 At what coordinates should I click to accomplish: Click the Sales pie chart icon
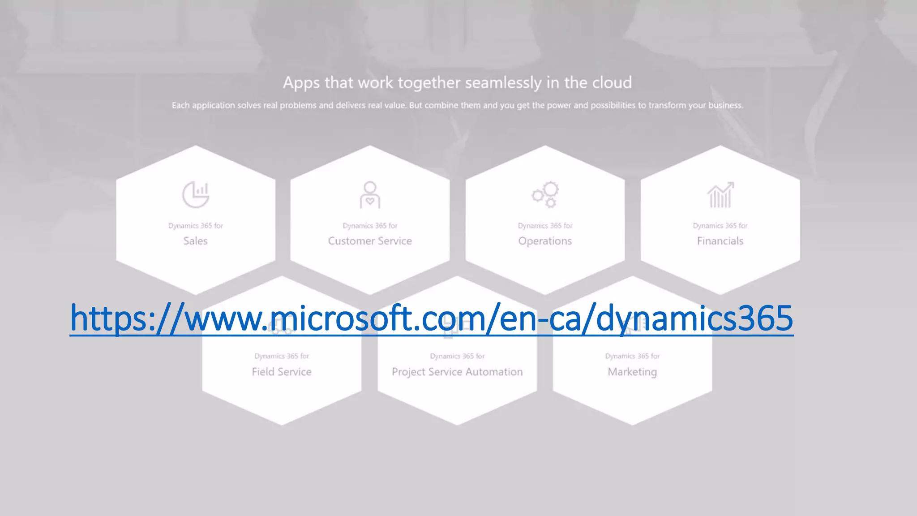coord(196,194)
